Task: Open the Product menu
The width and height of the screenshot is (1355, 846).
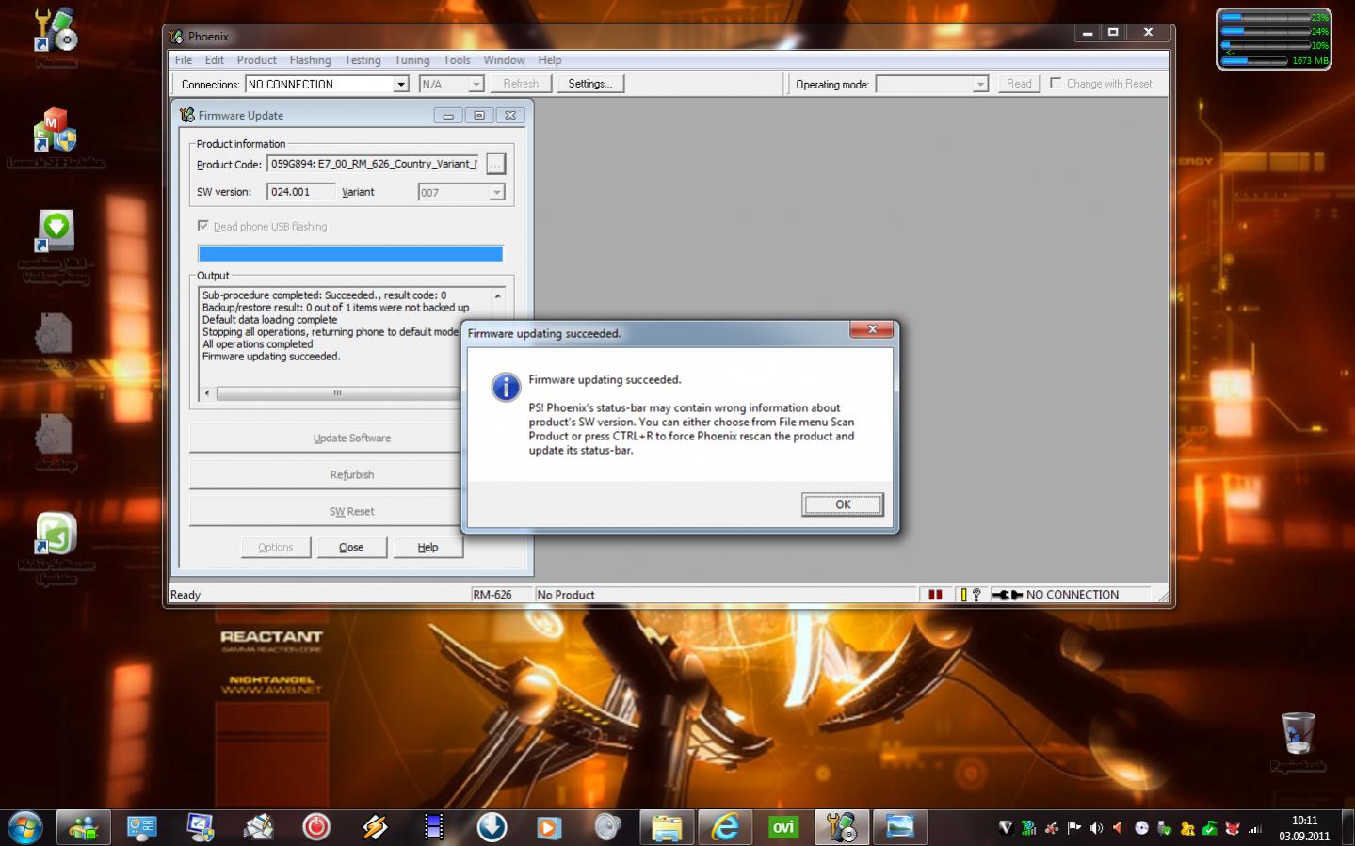Action: pyautogui.click(x=257, y=59)
